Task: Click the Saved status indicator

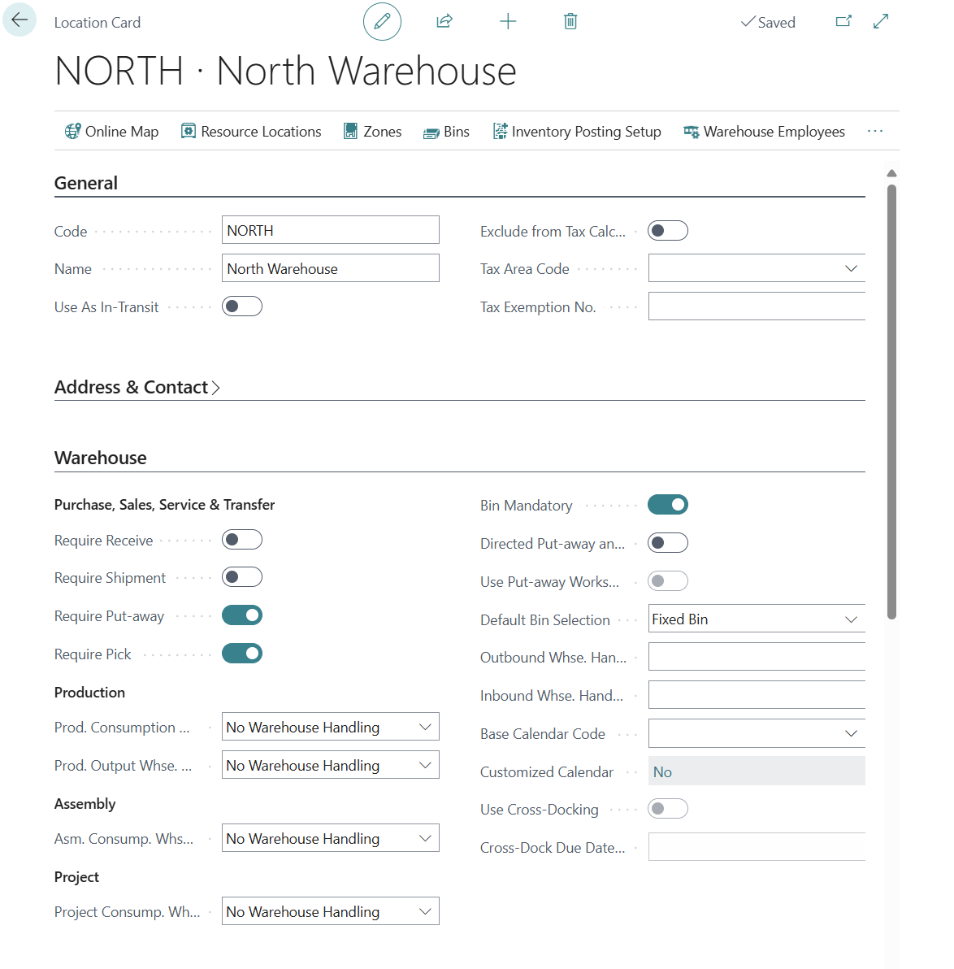Action: point(768,22)
